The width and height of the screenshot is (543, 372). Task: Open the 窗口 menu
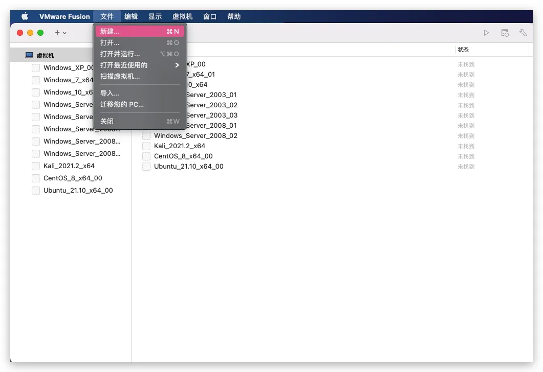point(209,16)
